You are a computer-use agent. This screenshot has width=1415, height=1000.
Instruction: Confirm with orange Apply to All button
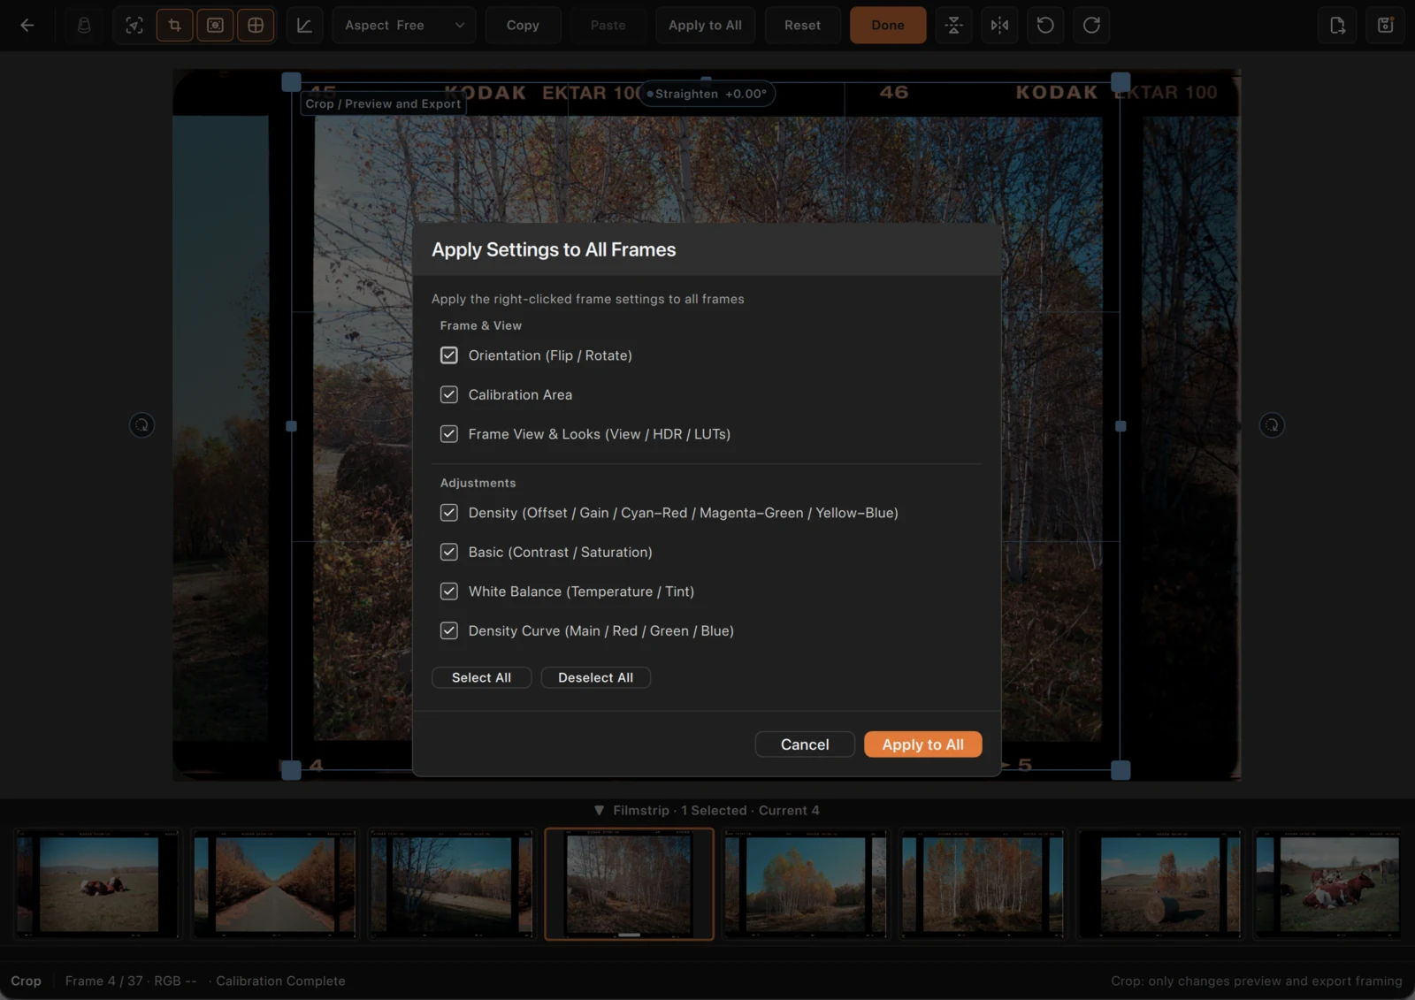pos(922,744)
